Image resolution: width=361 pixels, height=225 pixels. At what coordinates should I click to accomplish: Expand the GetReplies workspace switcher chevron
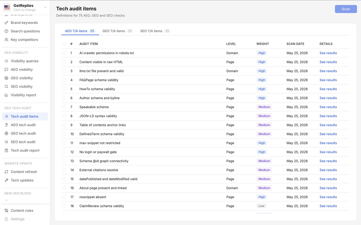(x=45, y=7)
